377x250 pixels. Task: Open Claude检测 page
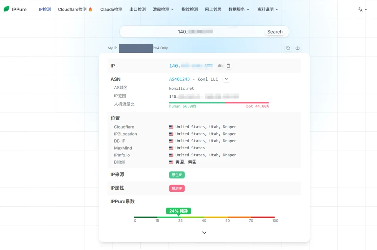point(111,9)
